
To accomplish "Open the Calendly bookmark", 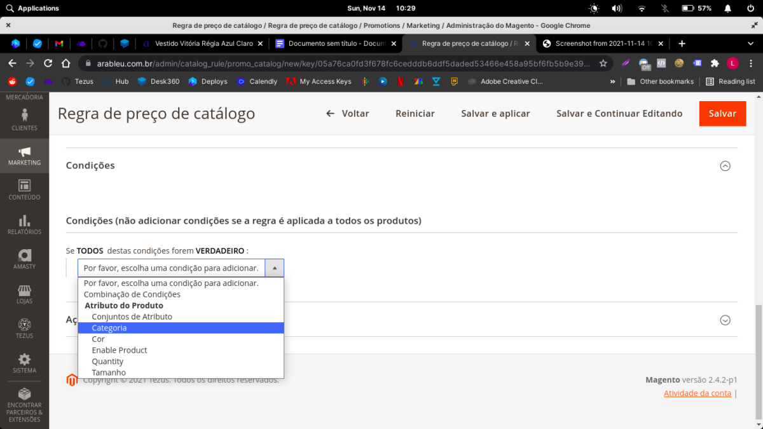I will pyautogui.click(x=257, y=81).
